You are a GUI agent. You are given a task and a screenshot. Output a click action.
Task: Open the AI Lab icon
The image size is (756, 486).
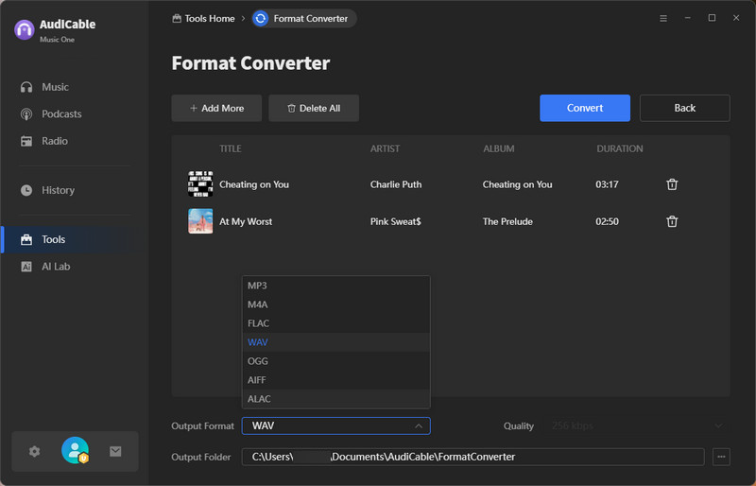[26, 267]
